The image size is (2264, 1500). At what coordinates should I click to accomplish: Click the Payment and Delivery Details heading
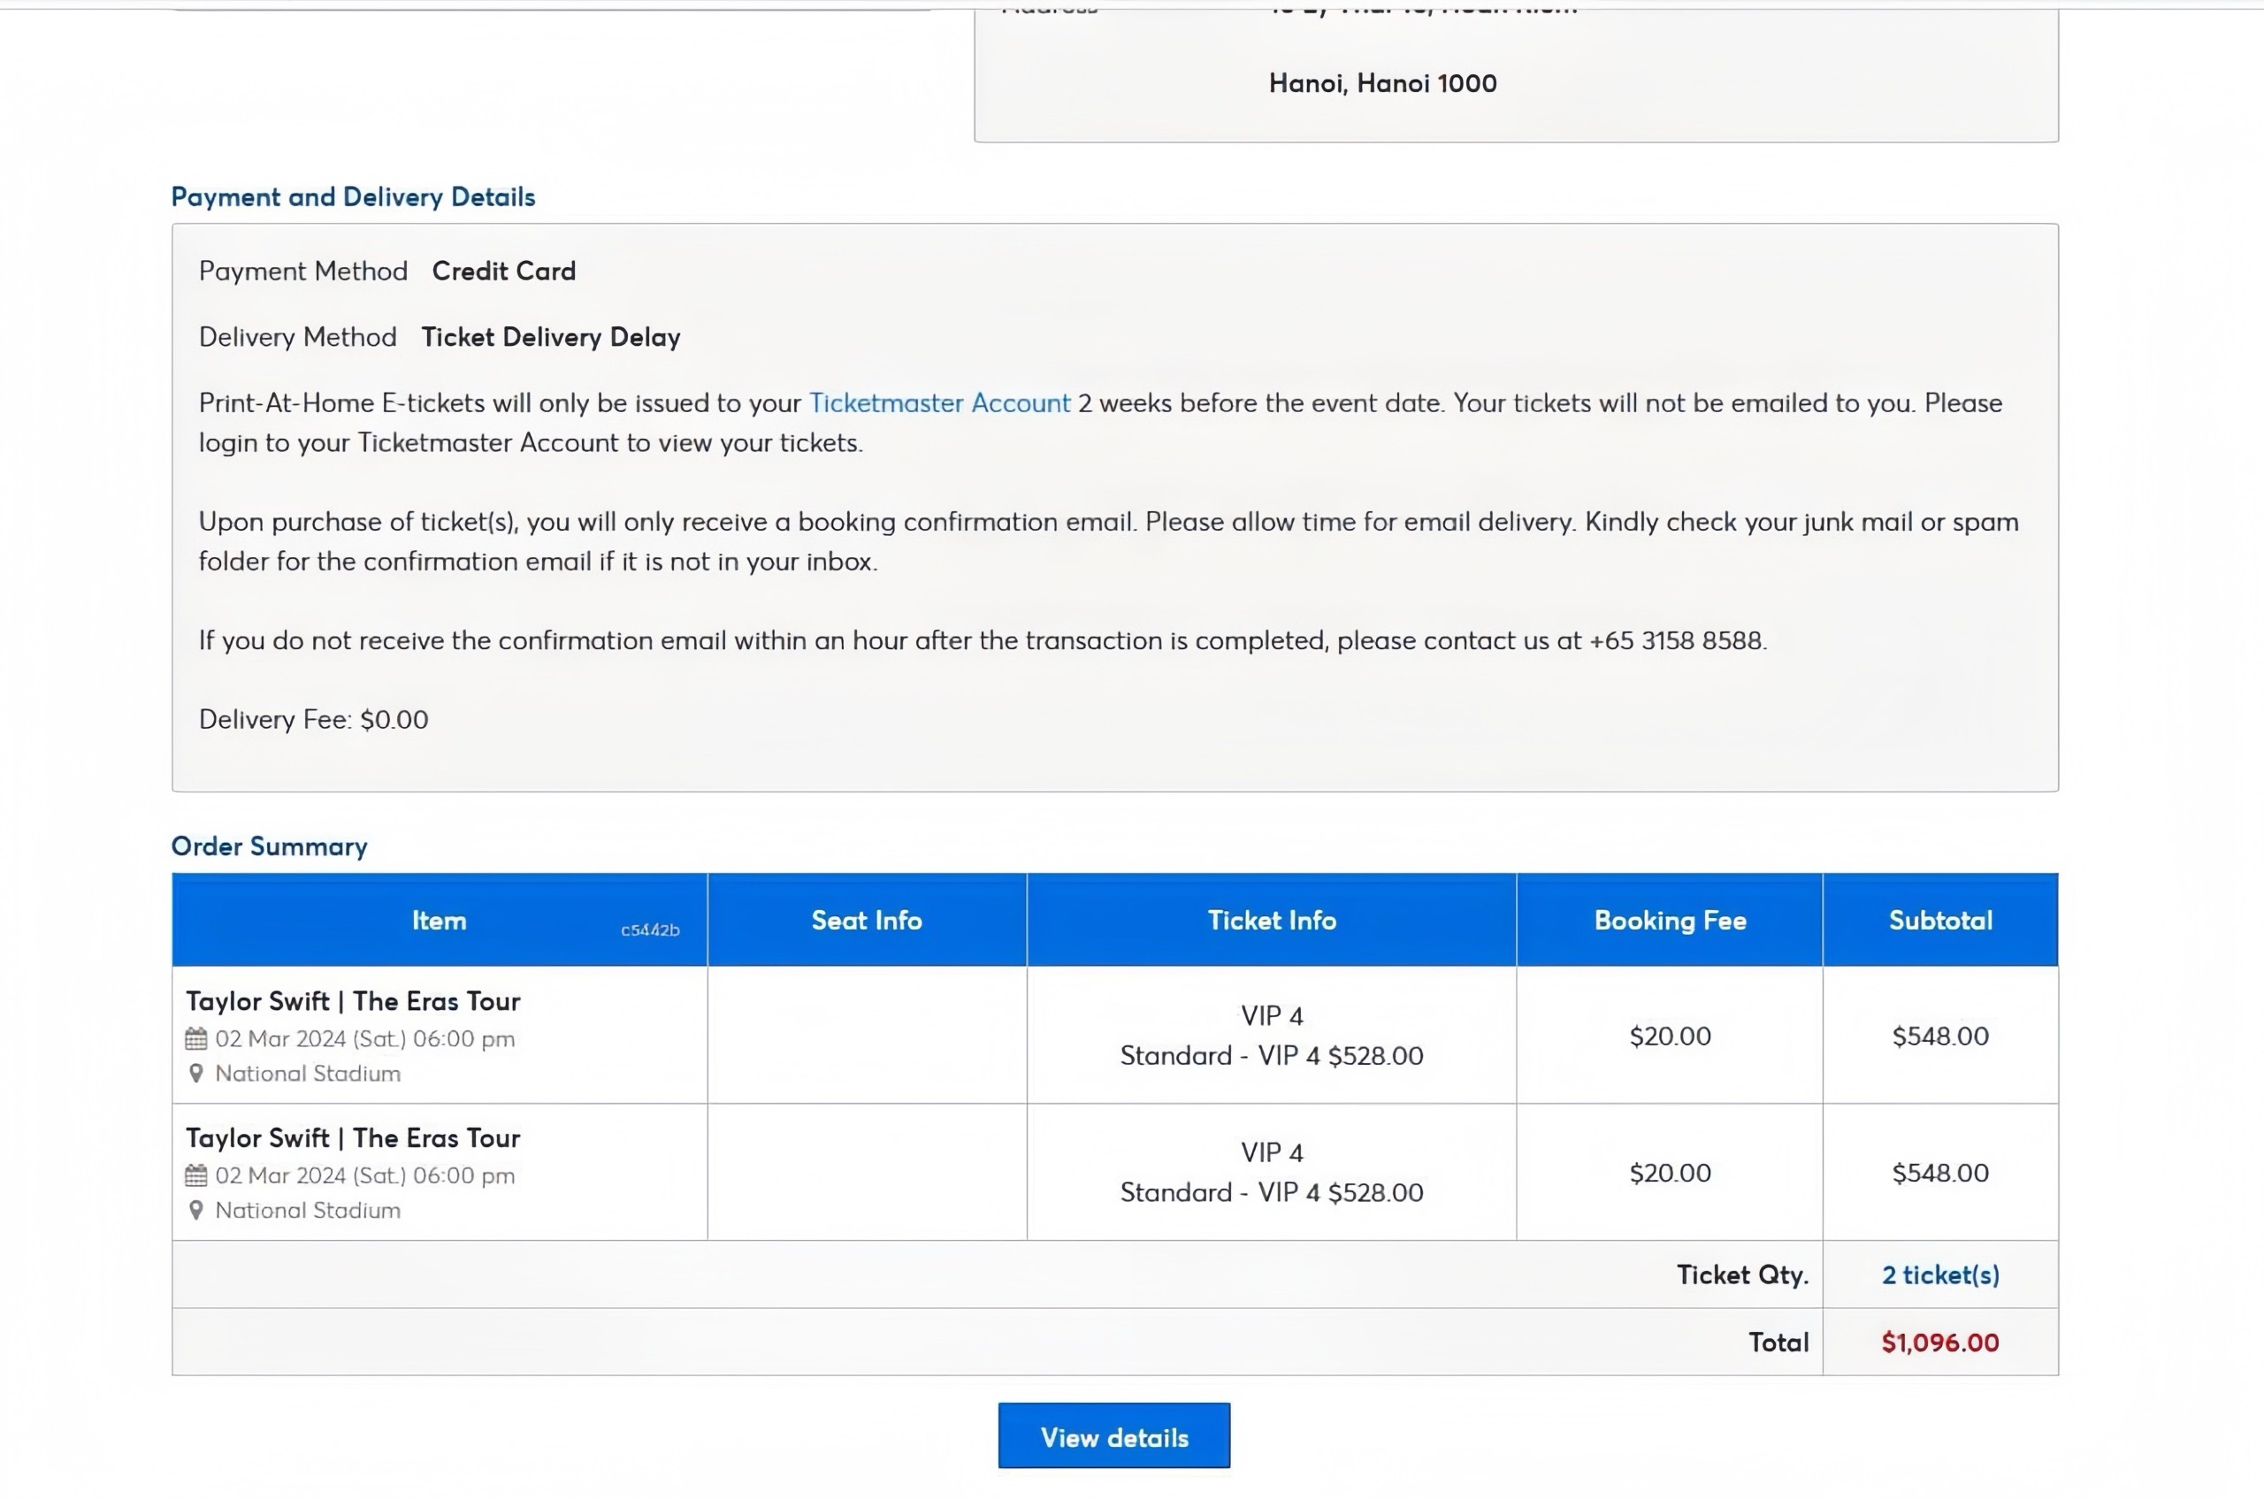click(x=353, y=197)
